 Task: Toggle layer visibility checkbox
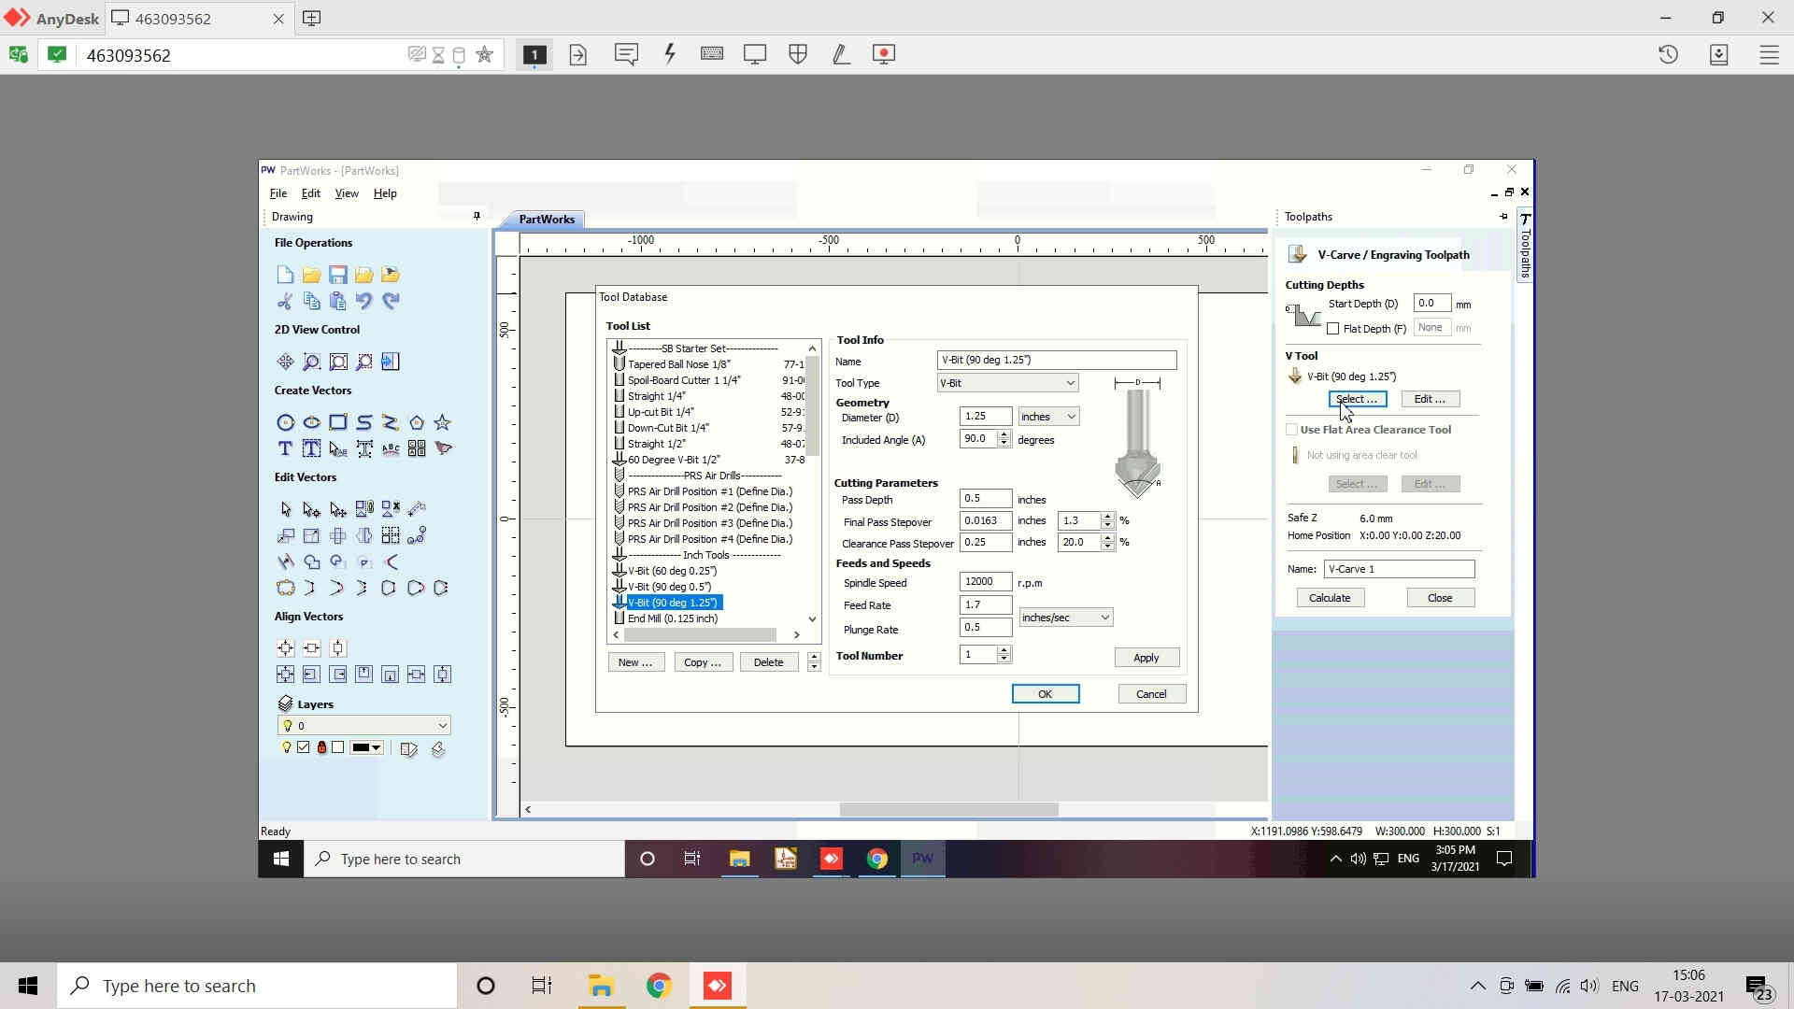[x=304, y=747]
